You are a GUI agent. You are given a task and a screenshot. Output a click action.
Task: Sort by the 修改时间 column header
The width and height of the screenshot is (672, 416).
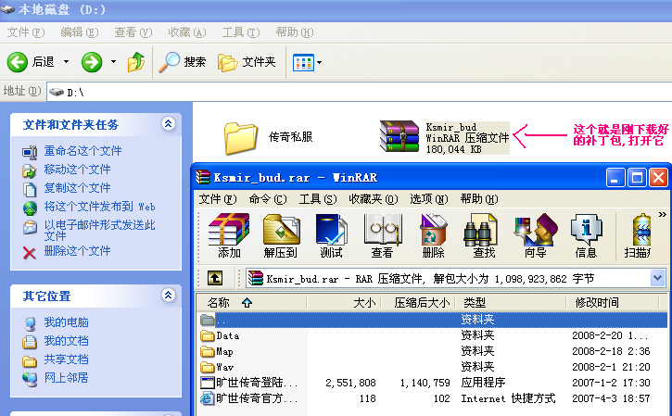point(596,302)
